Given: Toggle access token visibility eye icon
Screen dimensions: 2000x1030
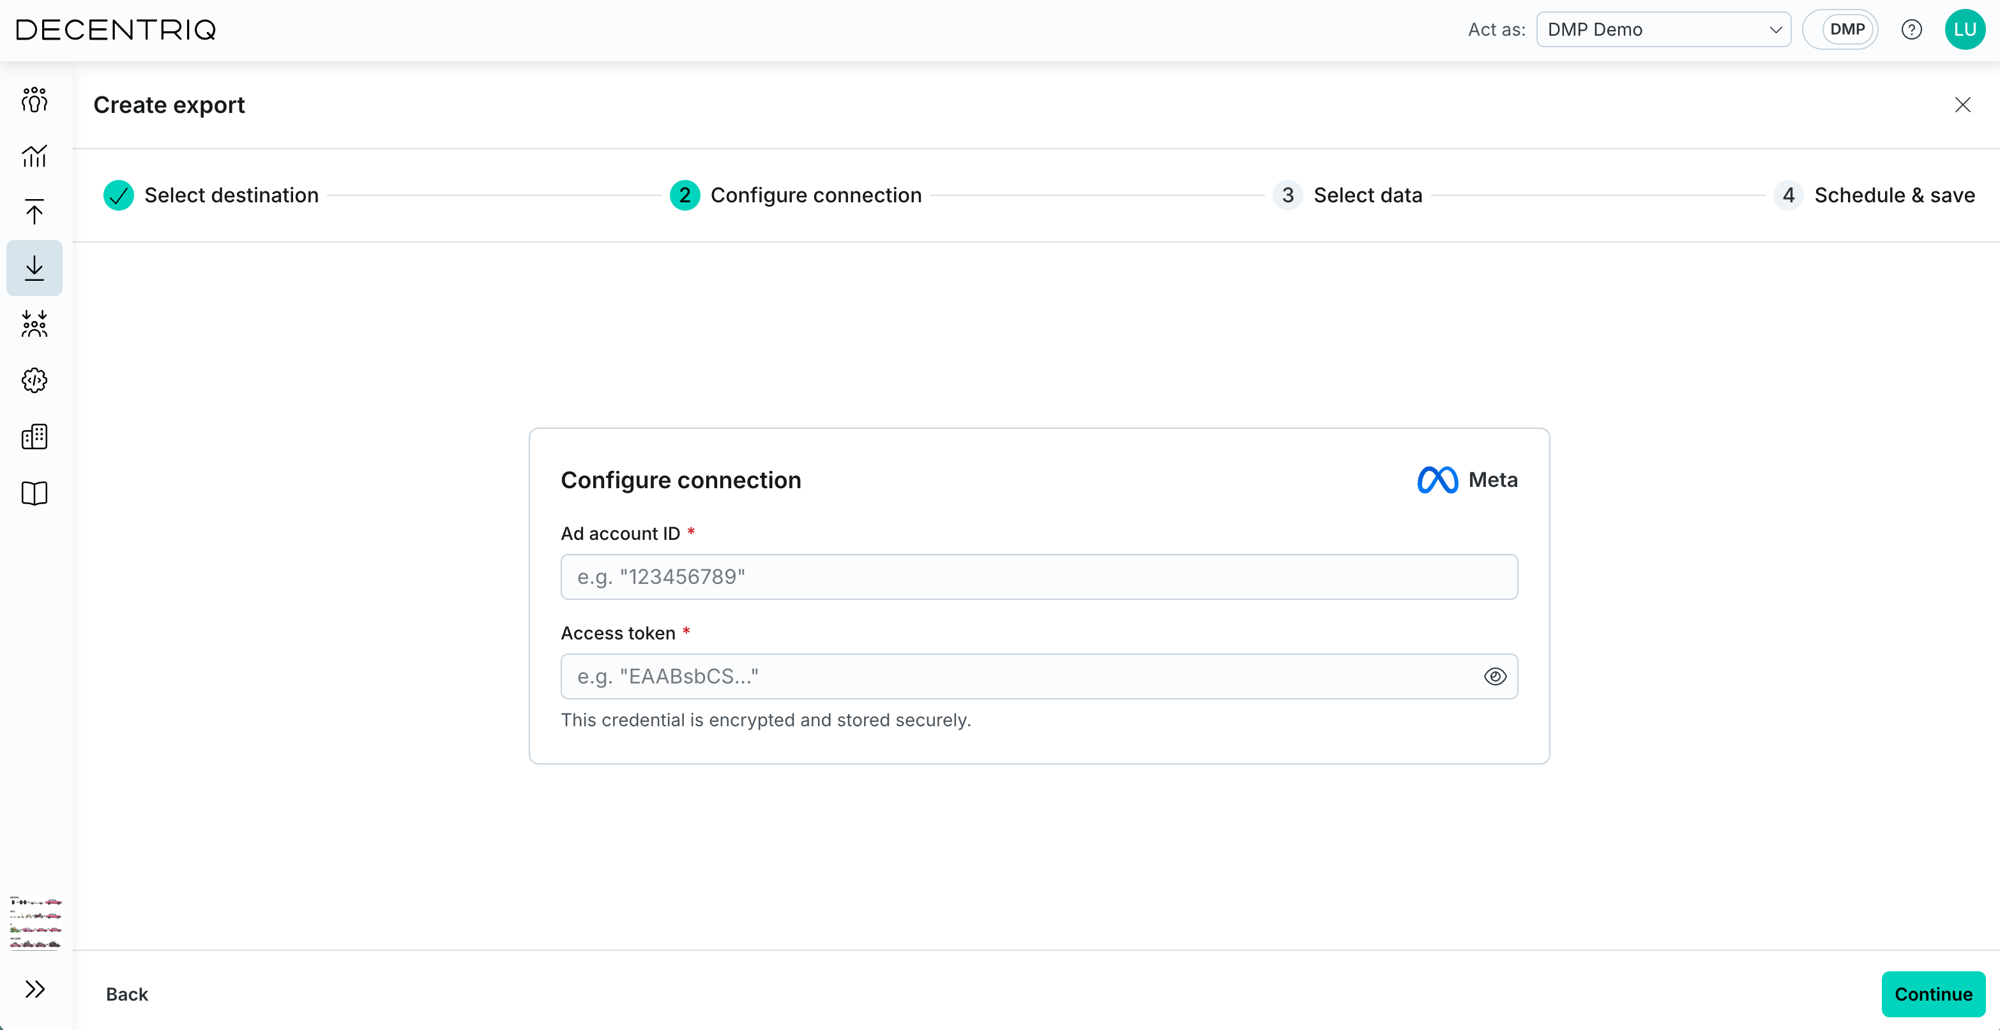Looking at the screenshot, I should coord(1494,676).
